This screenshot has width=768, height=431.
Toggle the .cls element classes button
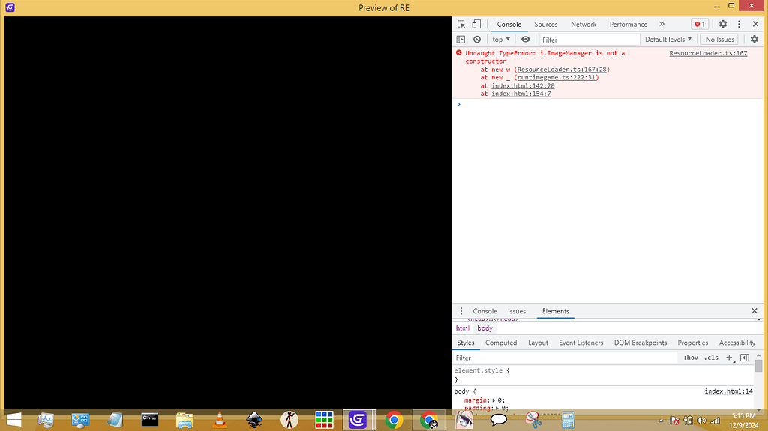[x=710, y=358]
